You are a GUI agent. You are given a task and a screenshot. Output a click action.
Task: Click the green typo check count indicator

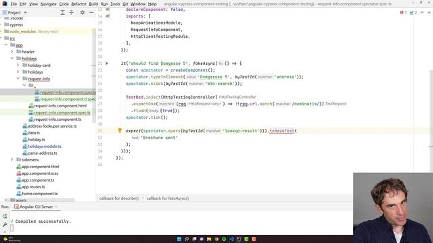[413, 12]
